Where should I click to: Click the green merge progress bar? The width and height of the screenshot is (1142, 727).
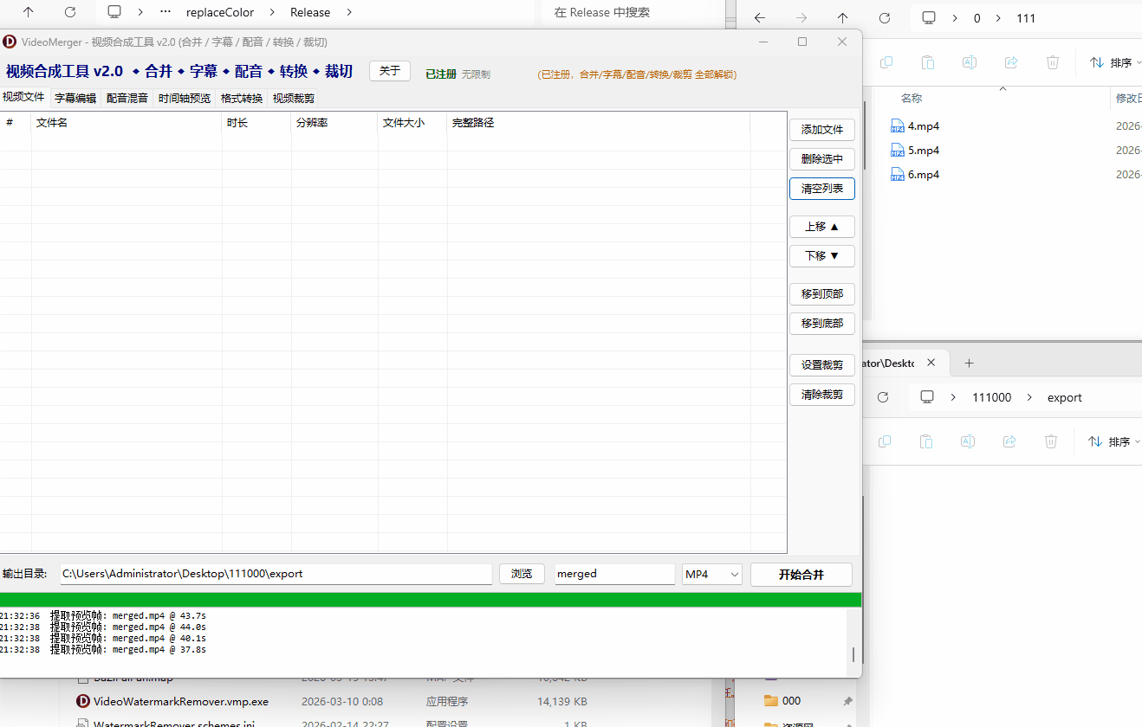pos(431,600)
